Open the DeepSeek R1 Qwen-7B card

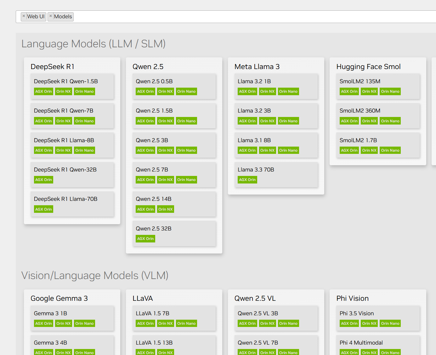click(72, 116)
